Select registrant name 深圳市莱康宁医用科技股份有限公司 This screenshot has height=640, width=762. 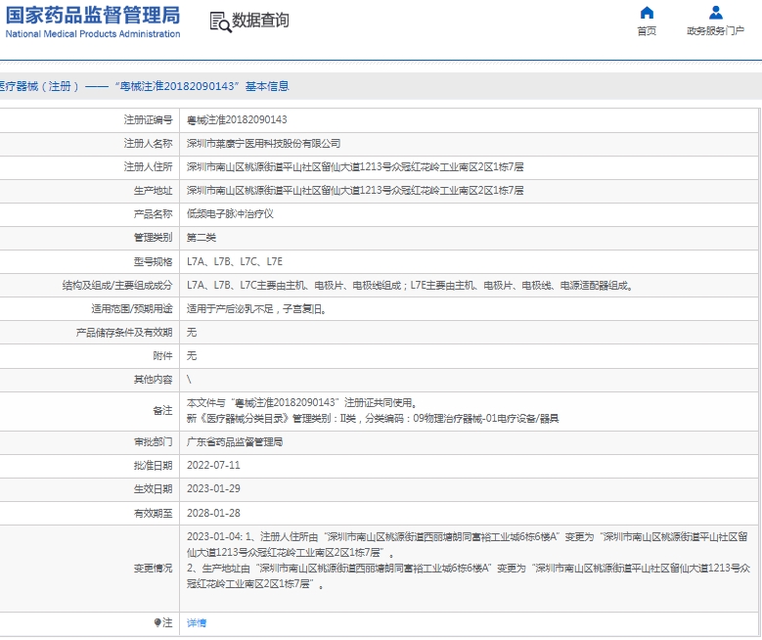(263, 144)
